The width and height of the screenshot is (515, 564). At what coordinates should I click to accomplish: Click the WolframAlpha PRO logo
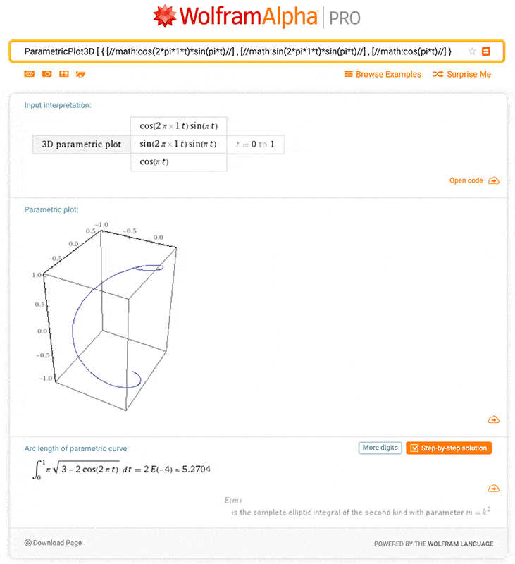tap(257, 17)
